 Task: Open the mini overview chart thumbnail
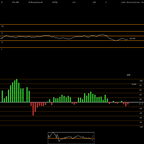[x=71, y=138]
